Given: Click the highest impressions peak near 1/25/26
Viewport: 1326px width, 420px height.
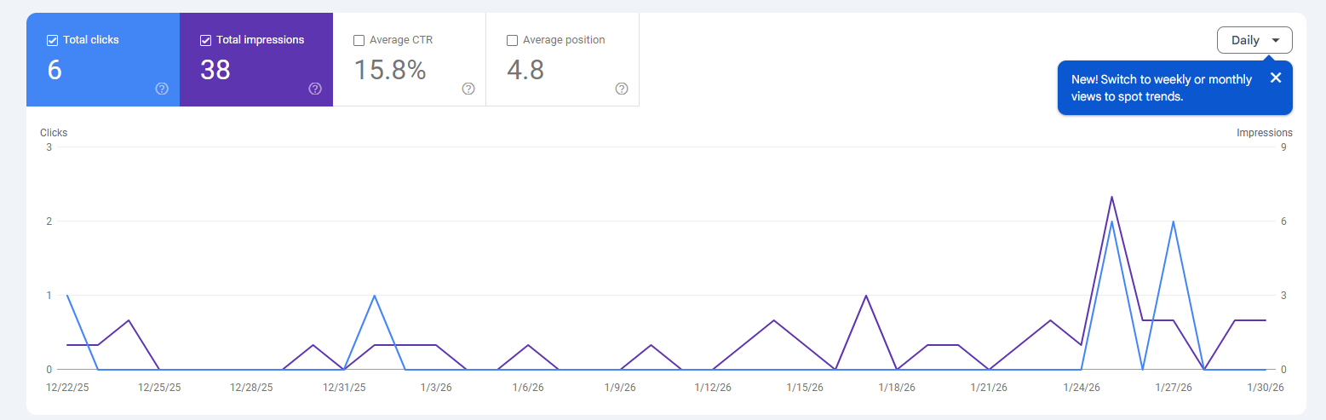Looking at the screenshot, I should coord(1112,197).
